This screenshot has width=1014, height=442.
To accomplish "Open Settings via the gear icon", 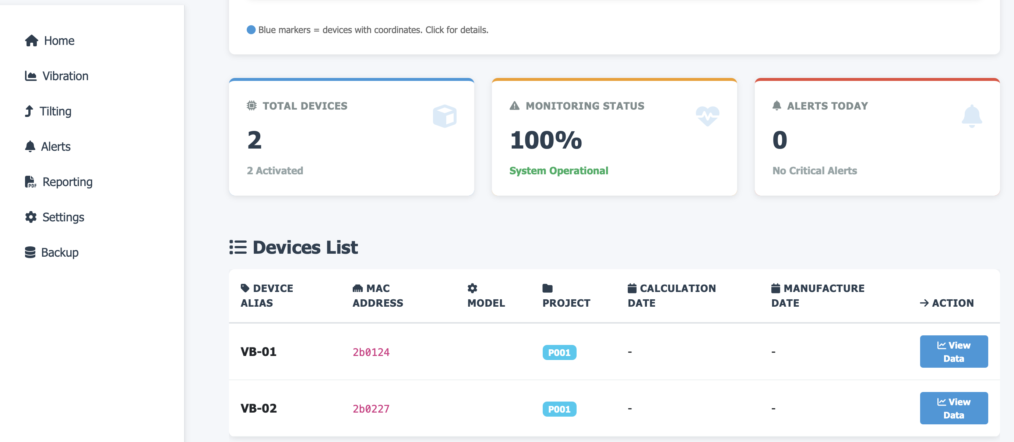I will (30, 217).
